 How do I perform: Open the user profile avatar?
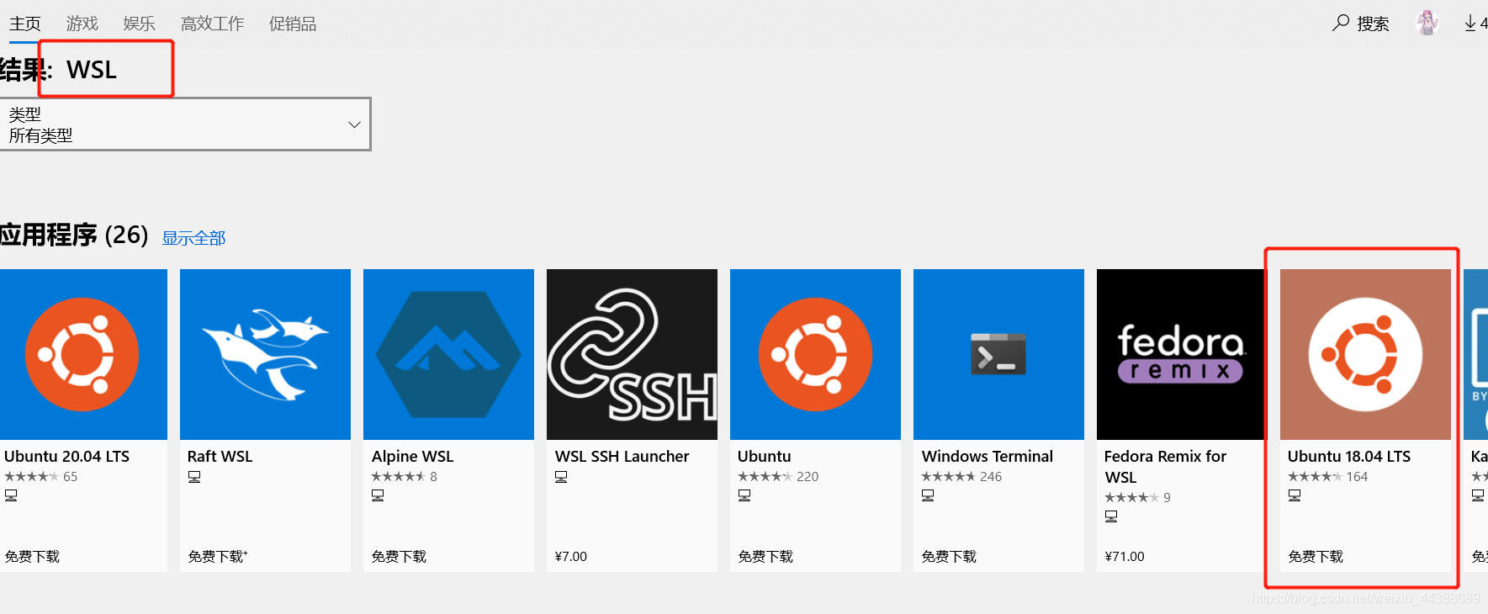pyautogui.click(x=1427, y=23)
